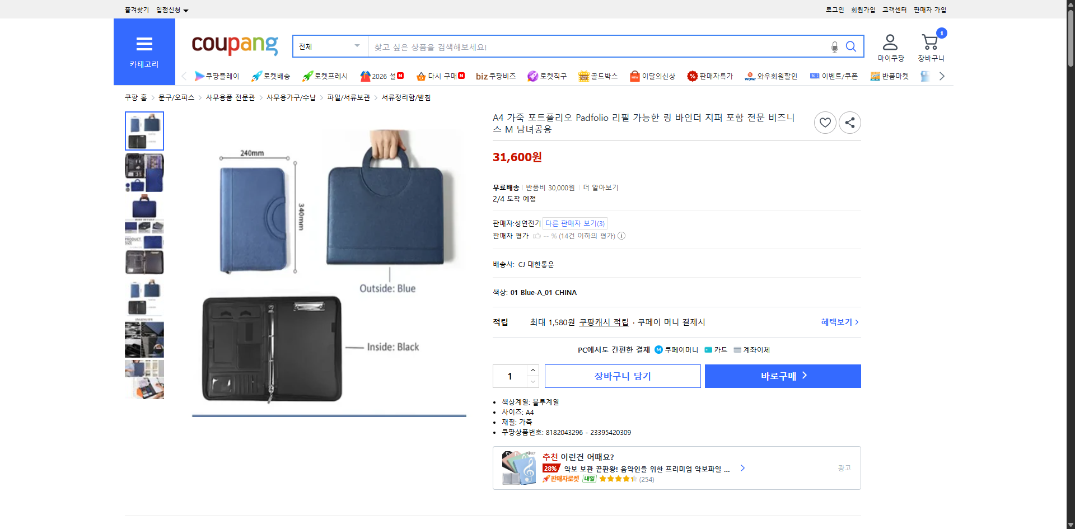Open the 전체 search category dropdown
This screenshot has height=529, width=1075.
pyautogui.click(x=329, y=46)
